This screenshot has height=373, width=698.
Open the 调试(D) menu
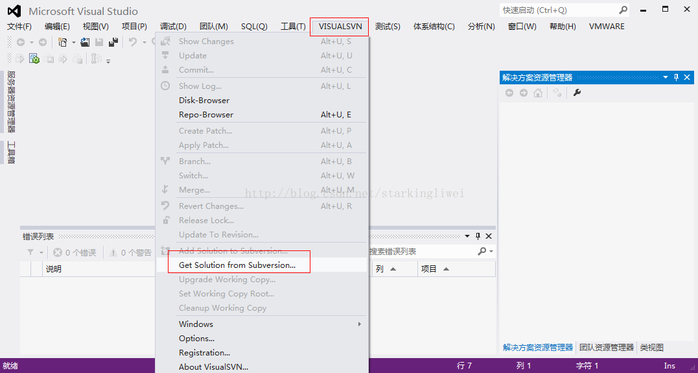[173, 27]
